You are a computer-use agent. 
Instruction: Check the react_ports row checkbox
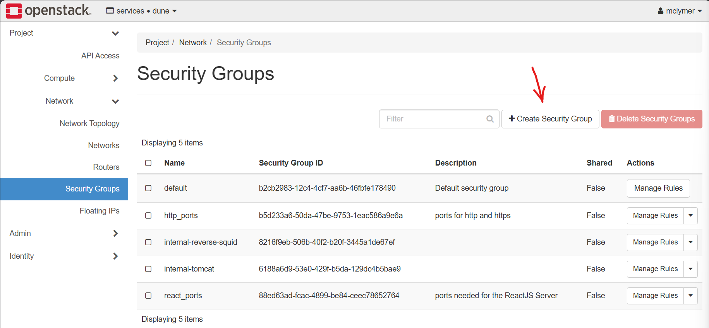coord(148,296)
